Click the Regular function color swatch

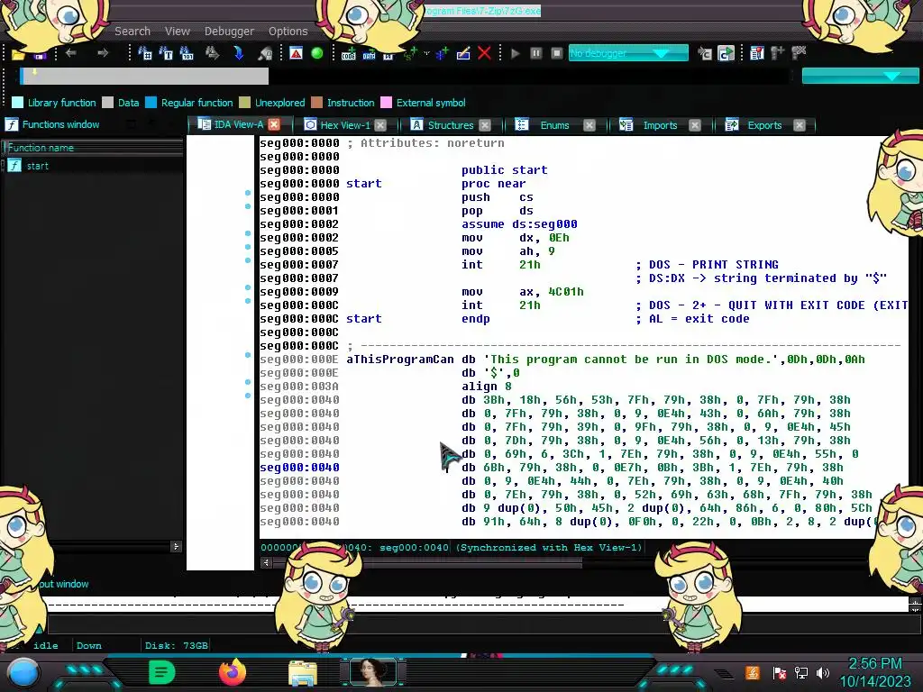(x=151, y=103)
